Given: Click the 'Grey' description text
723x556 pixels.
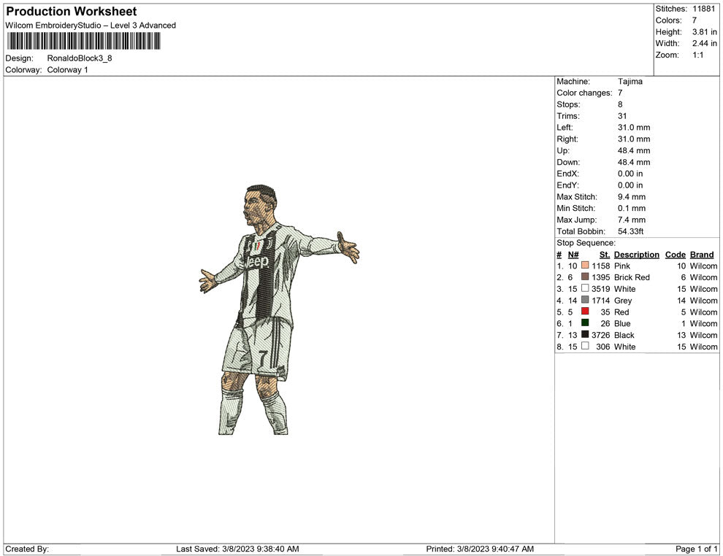Looking at the screenshot, I should click(622, 301).
